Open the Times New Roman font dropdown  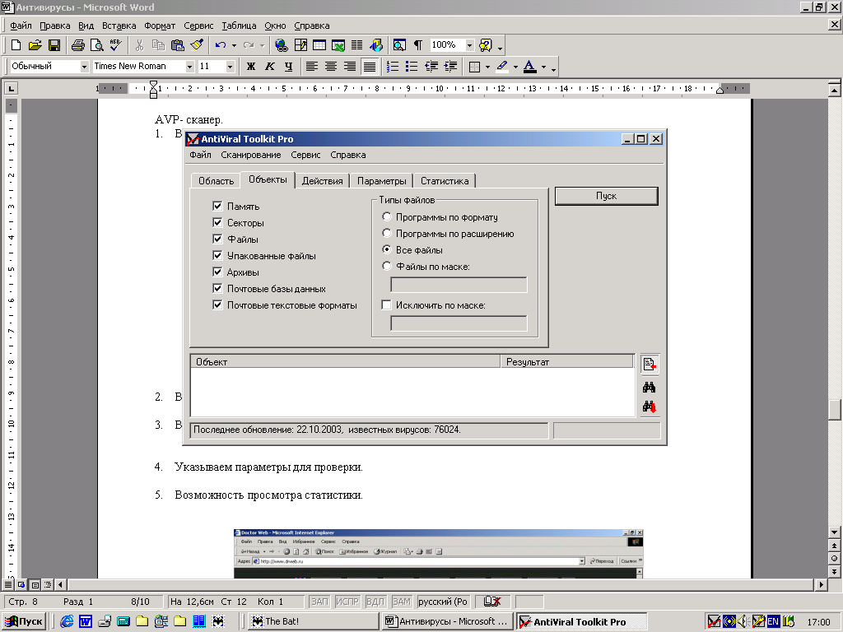pyautogui.click(x=190, y=67)
